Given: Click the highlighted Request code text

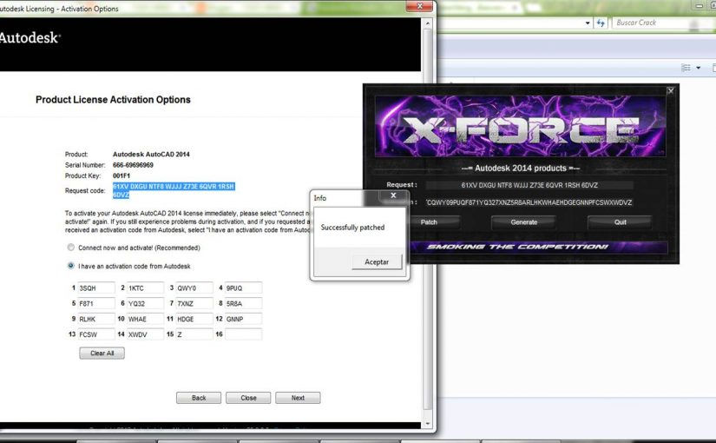Looking at the screenshot, I should coord(174,190).
